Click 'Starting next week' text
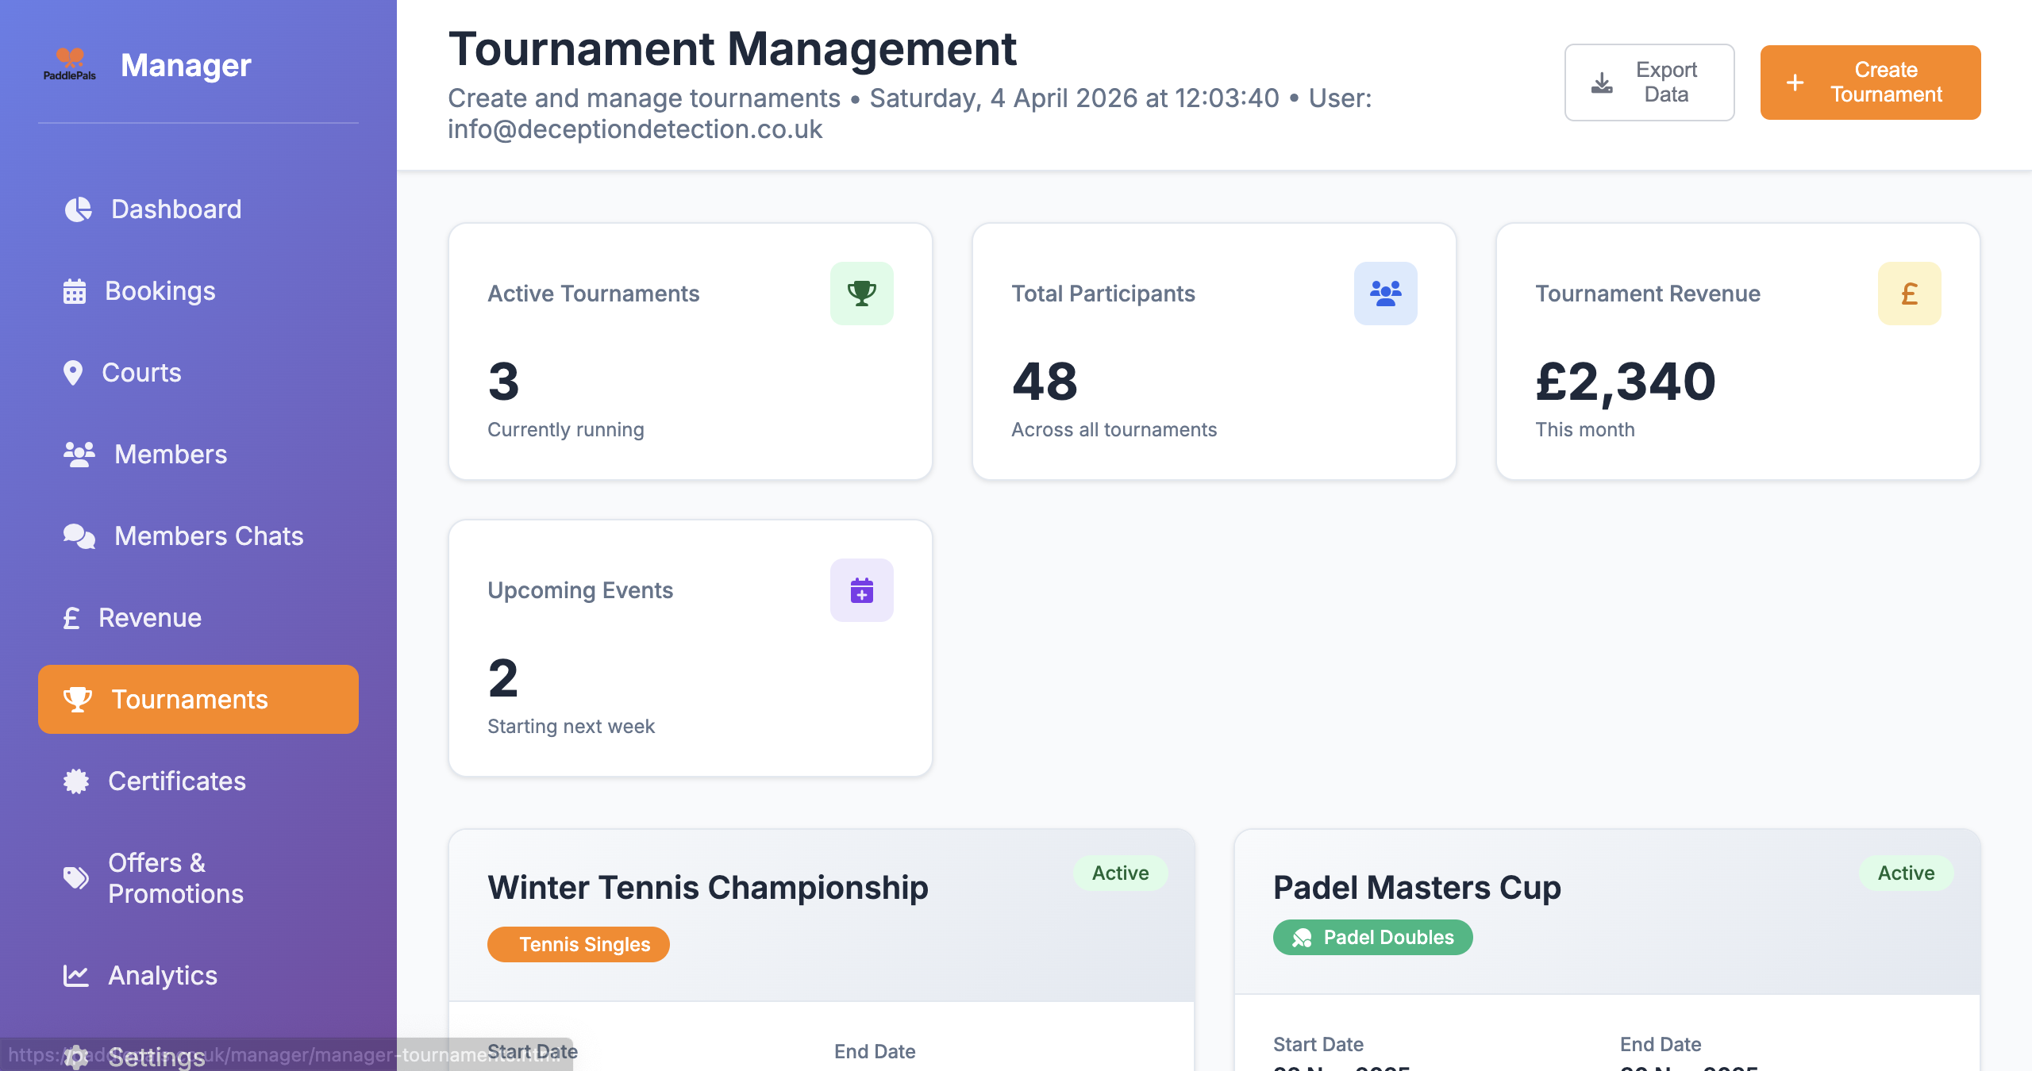Screen dimensions: 2032x1071 pos(571,726)
